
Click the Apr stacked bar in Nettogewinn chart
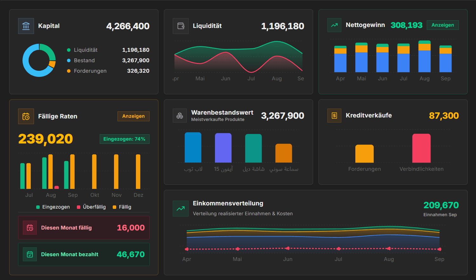pos(340,59)
